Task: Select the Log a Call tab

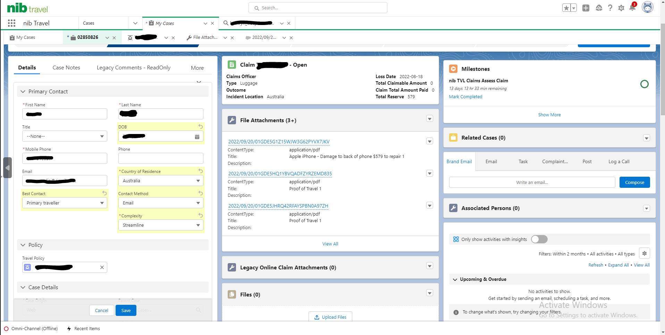Action: coord(619,161)
